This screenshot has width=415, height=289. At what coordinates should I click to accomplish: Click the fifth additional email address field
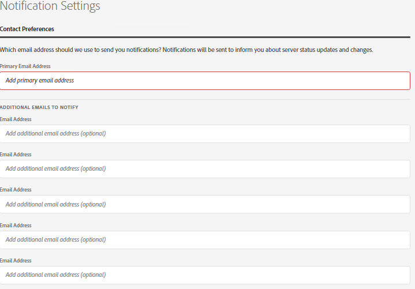tap(205, 275)
